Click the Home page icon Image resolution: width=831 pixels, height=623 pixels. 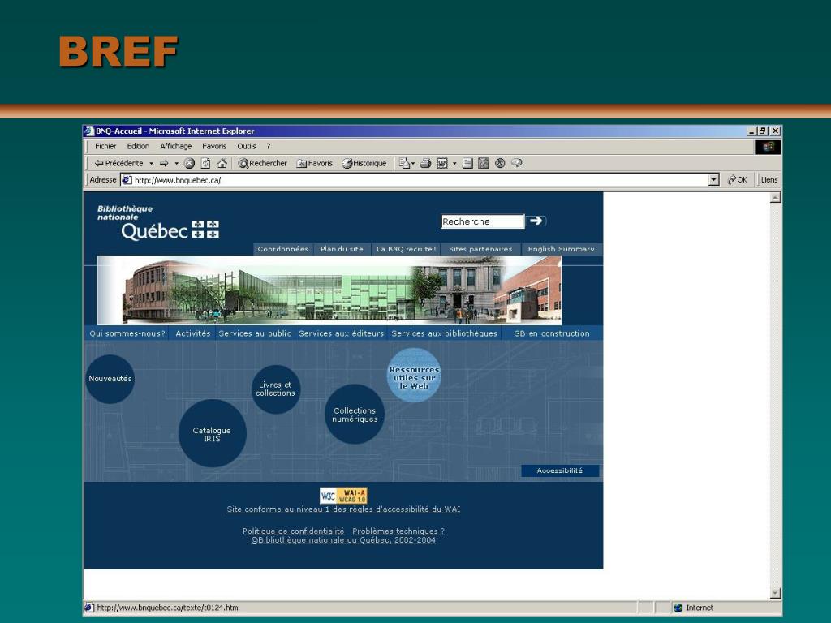click(222, 163)
